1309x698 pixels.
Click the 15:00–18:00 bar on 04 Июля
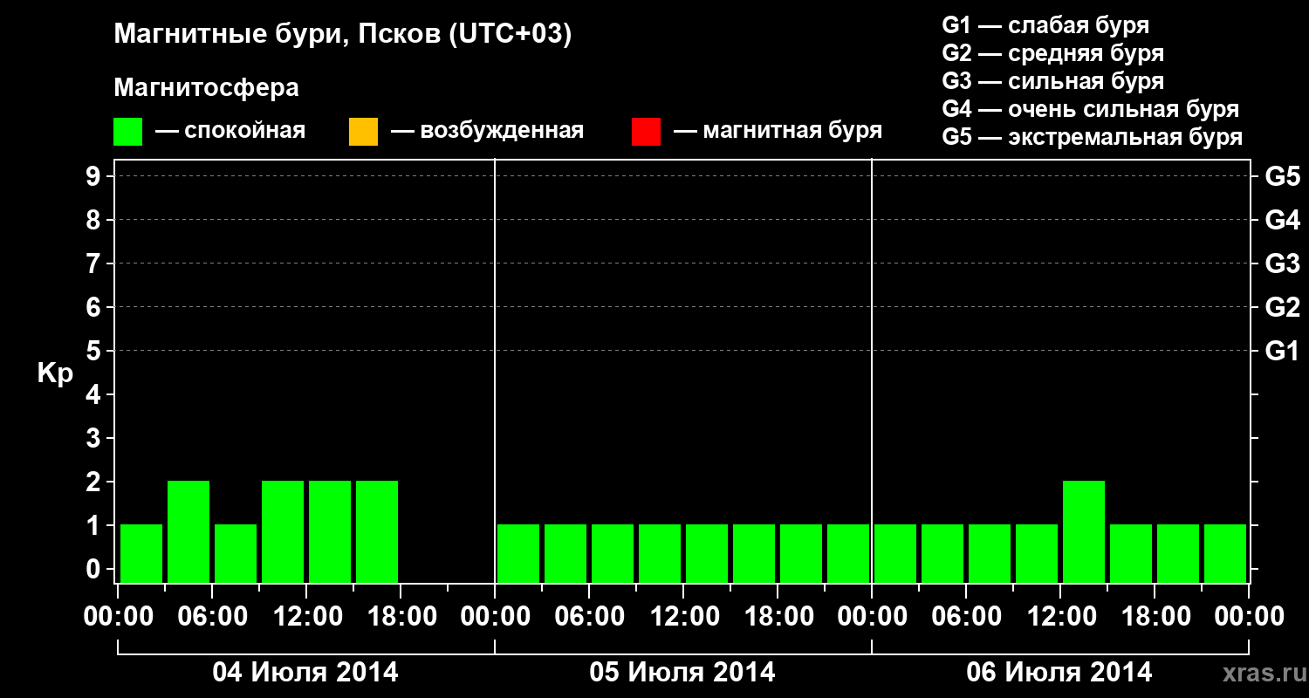click(377, 531)
